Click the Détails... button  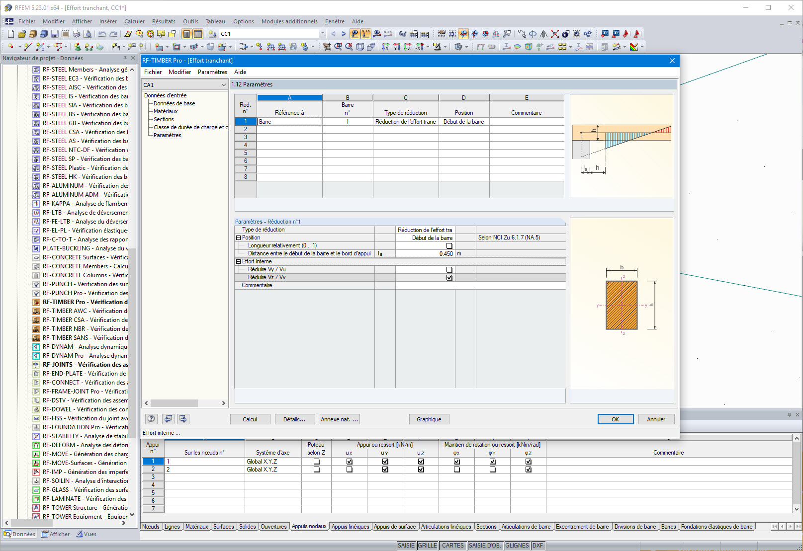click(294, 419)
